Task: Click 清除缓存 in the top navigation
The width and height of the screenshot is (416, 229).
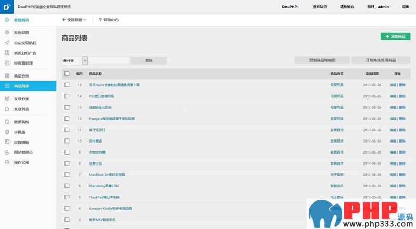Action: tap(347, 7)
